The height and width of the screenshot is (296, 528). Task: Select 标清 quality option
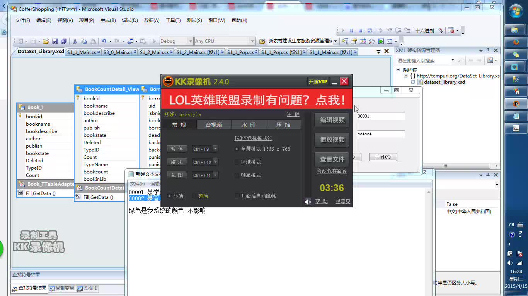(x=169, y=196)
